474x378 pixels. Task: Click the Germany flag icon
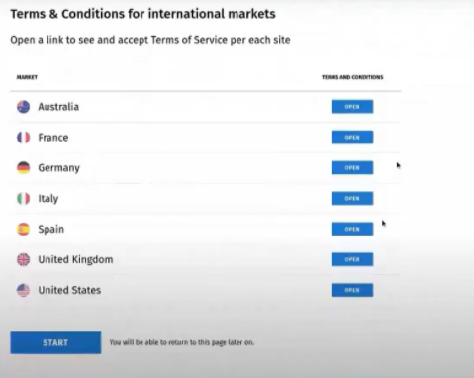(23, 168)
